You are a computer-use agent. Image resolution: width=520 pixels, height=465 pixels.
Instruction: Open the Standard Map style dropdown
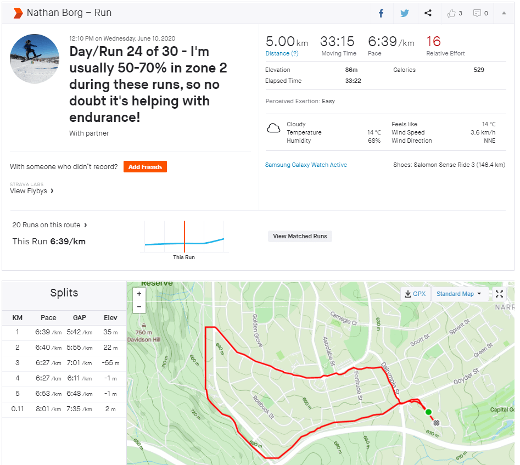point(459,294)
